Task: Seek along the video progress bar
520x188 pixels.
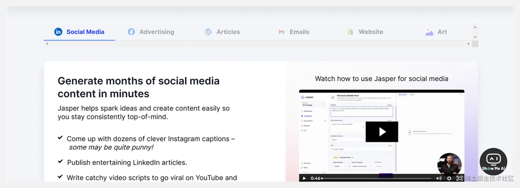Action: 377,178
